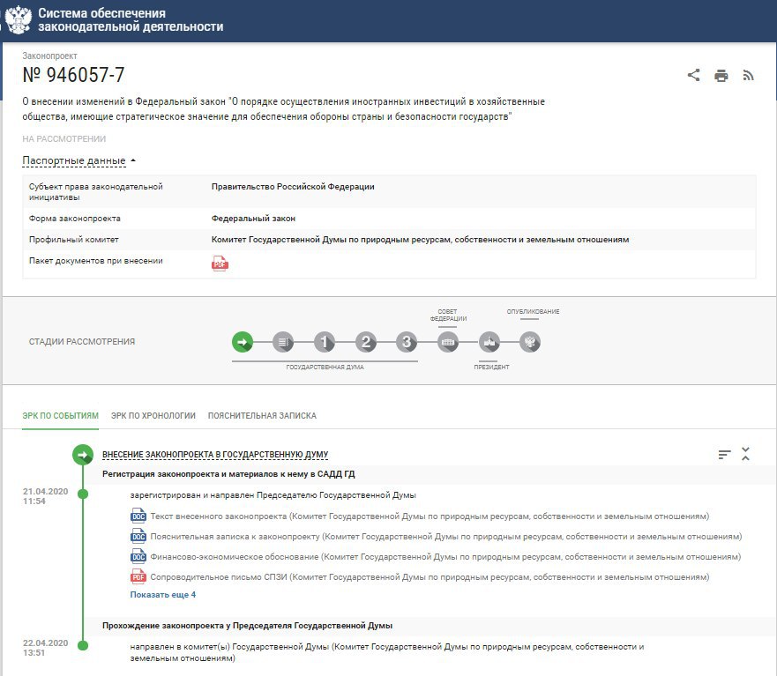Open DOC icon for Пояснительная записка
The image size is (777, 676).
[x=138, y=537]
